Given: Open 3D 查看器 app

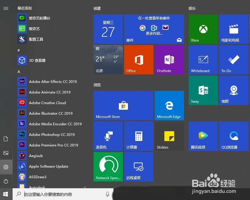Looking at the screenshot, I should (x=52, y=60).
